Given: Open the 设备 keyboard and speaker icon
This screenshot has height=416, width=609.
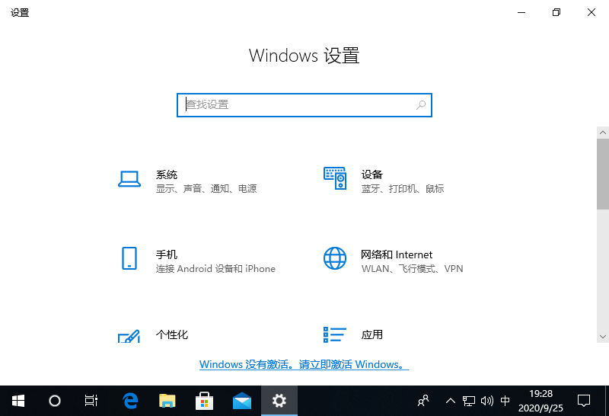Looking at the screenshot, I should click(335, 178).
